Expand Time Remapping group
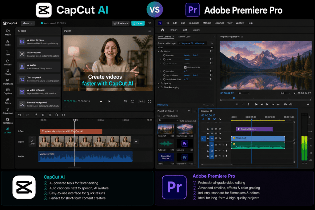Viewport: 315px width, 210px height. pos(158,87)
